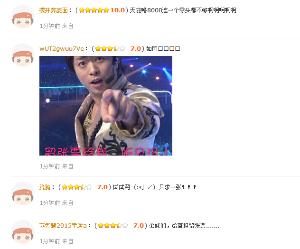The image size is (300, 249).
Task: Enlarge the pointing man comment photo
Action: [x=106, y=106]
